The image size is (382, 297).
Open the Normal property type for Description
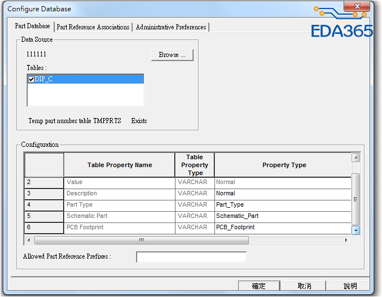(x=283, y=194)
